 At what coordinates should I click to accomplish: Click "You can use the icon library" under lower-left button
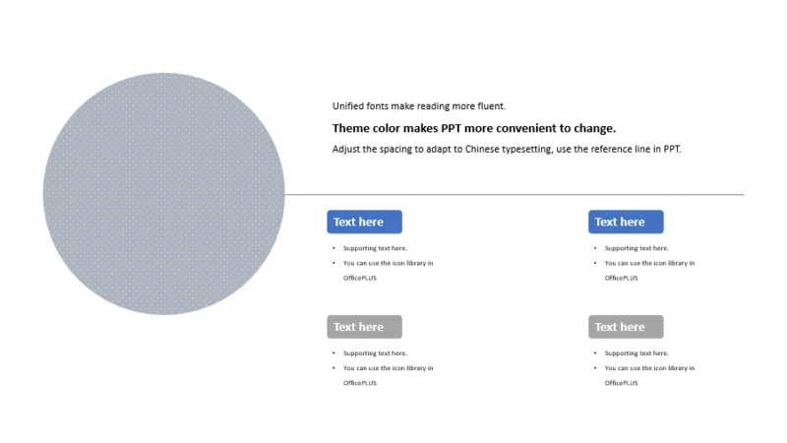click(x=388, y=368)
